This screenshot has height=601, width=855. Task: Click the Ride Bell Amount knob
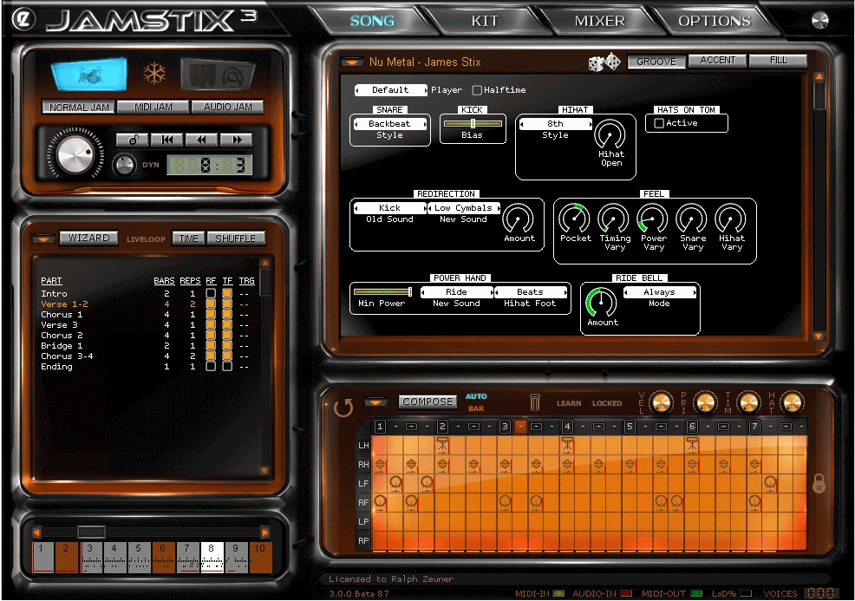click(x=602, y=303)
